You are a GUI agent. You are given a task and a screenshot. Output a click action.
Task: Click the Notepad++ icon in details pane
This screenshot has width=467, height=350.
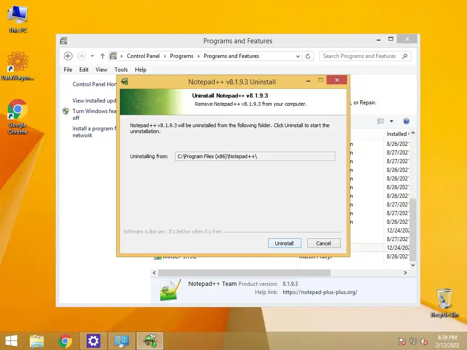(171, 289)
